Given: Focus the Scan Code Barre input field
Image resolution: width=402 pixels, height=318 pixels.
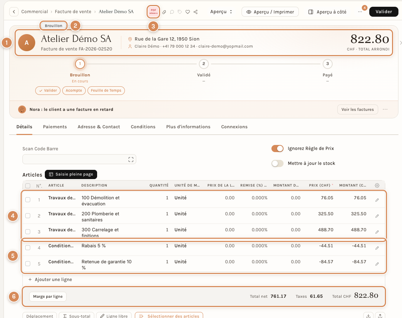Looking at the screenshot, I should coord(79,159).
